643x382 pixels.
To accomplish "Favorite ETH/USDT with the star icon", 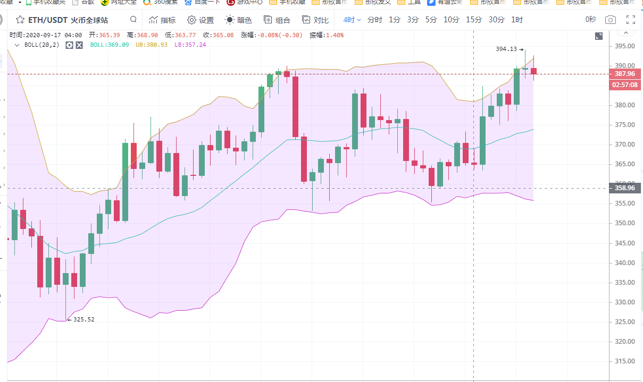I will tap(20, 20).
